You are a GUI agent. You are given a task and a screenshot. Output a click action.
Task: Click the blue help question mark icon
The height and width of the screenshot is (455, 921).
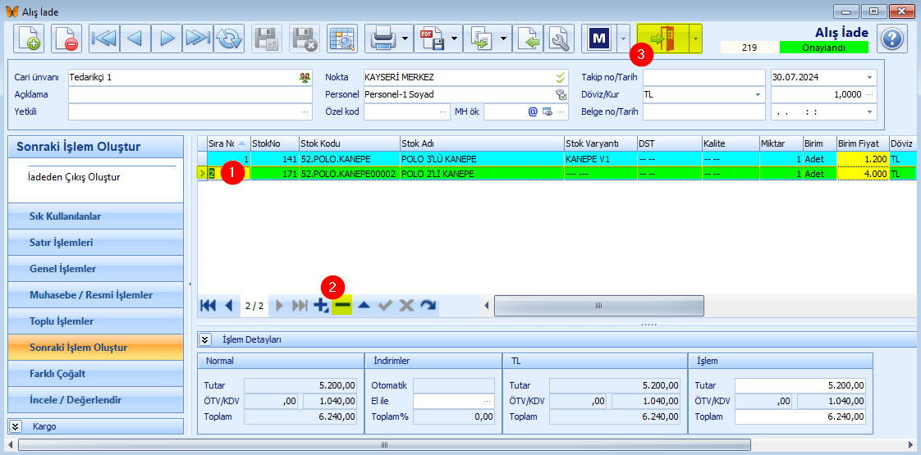click(x=892, y=39)
